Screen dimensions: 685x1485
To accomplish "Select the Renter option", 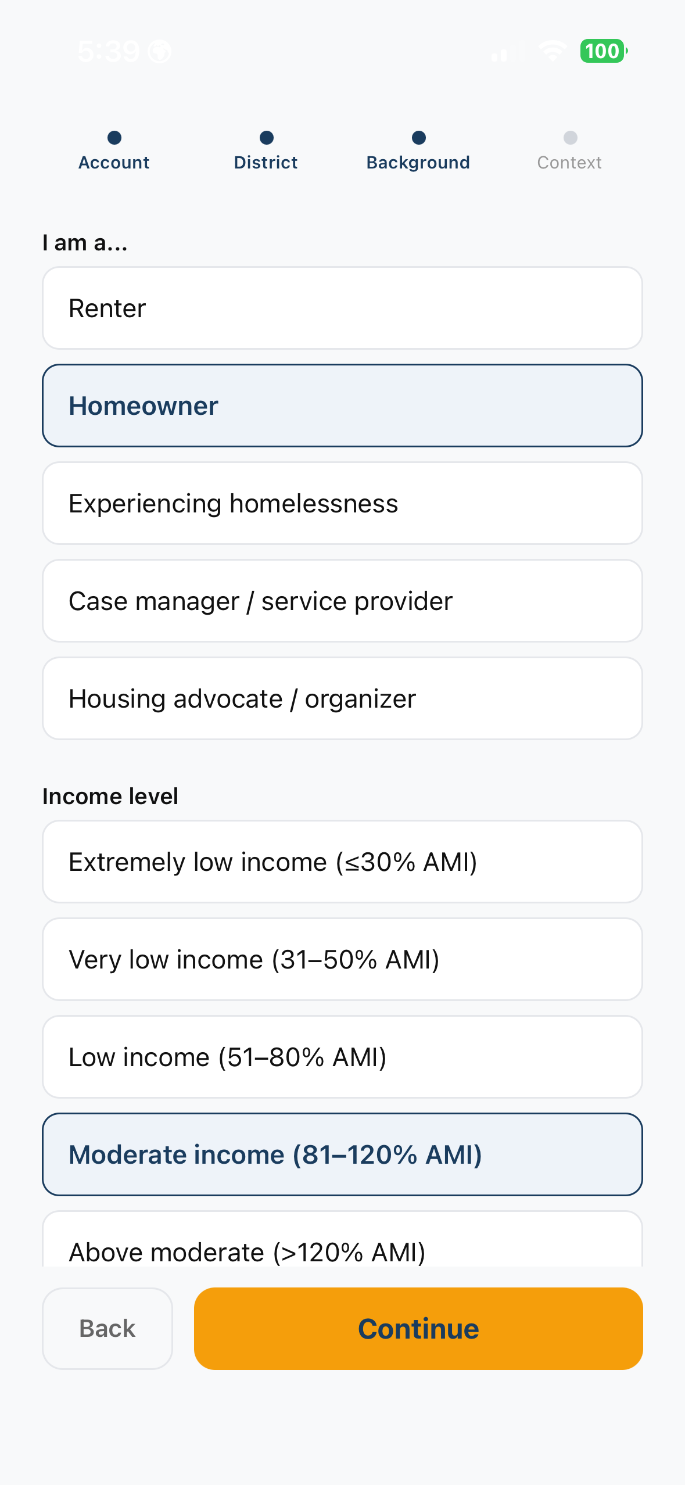I will [x=342, y=308].
